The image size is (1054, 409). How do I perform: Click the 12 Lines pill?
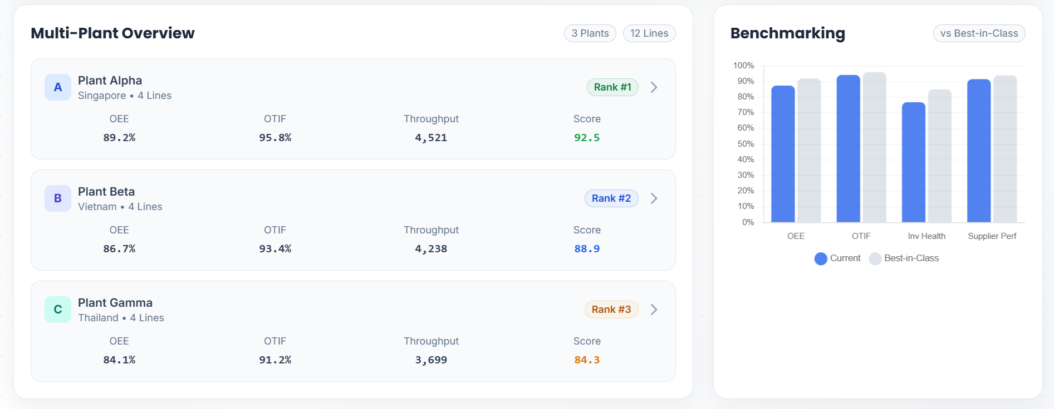[649, 33]
